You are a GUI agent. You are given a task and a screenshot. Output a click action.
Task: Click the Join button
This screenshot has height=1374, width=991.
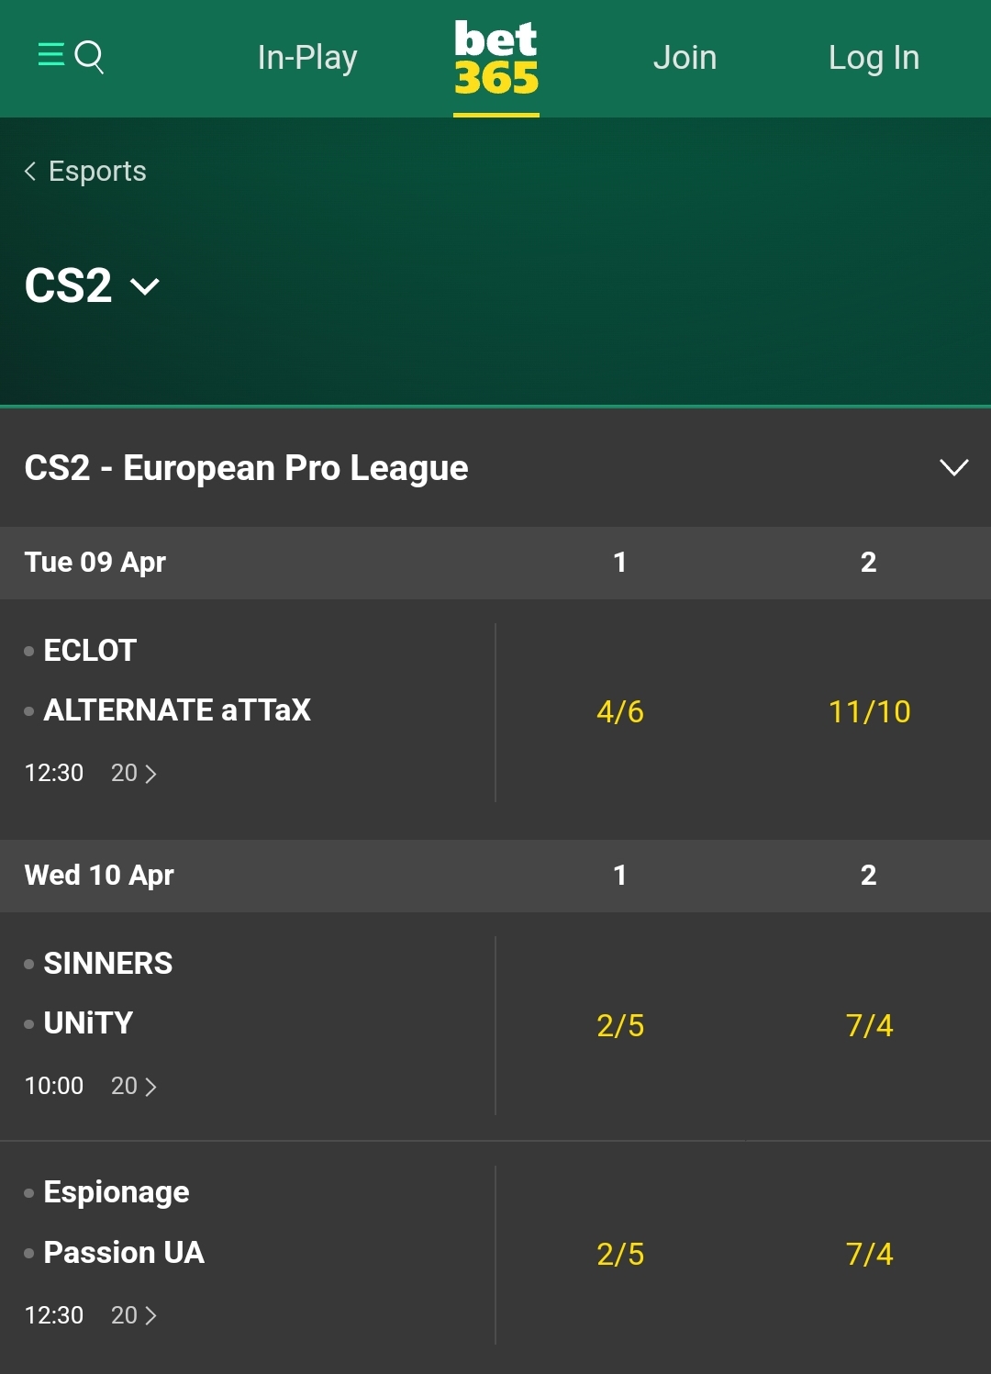685,57
